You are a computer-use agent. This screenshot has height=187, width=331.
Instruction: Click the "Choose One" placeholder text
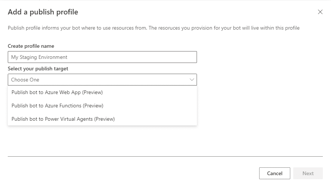point(25,80)
